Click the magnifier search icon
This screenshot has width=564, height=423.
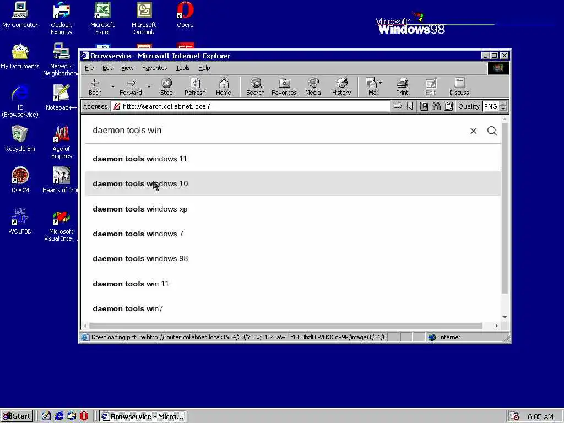point(492,131)
